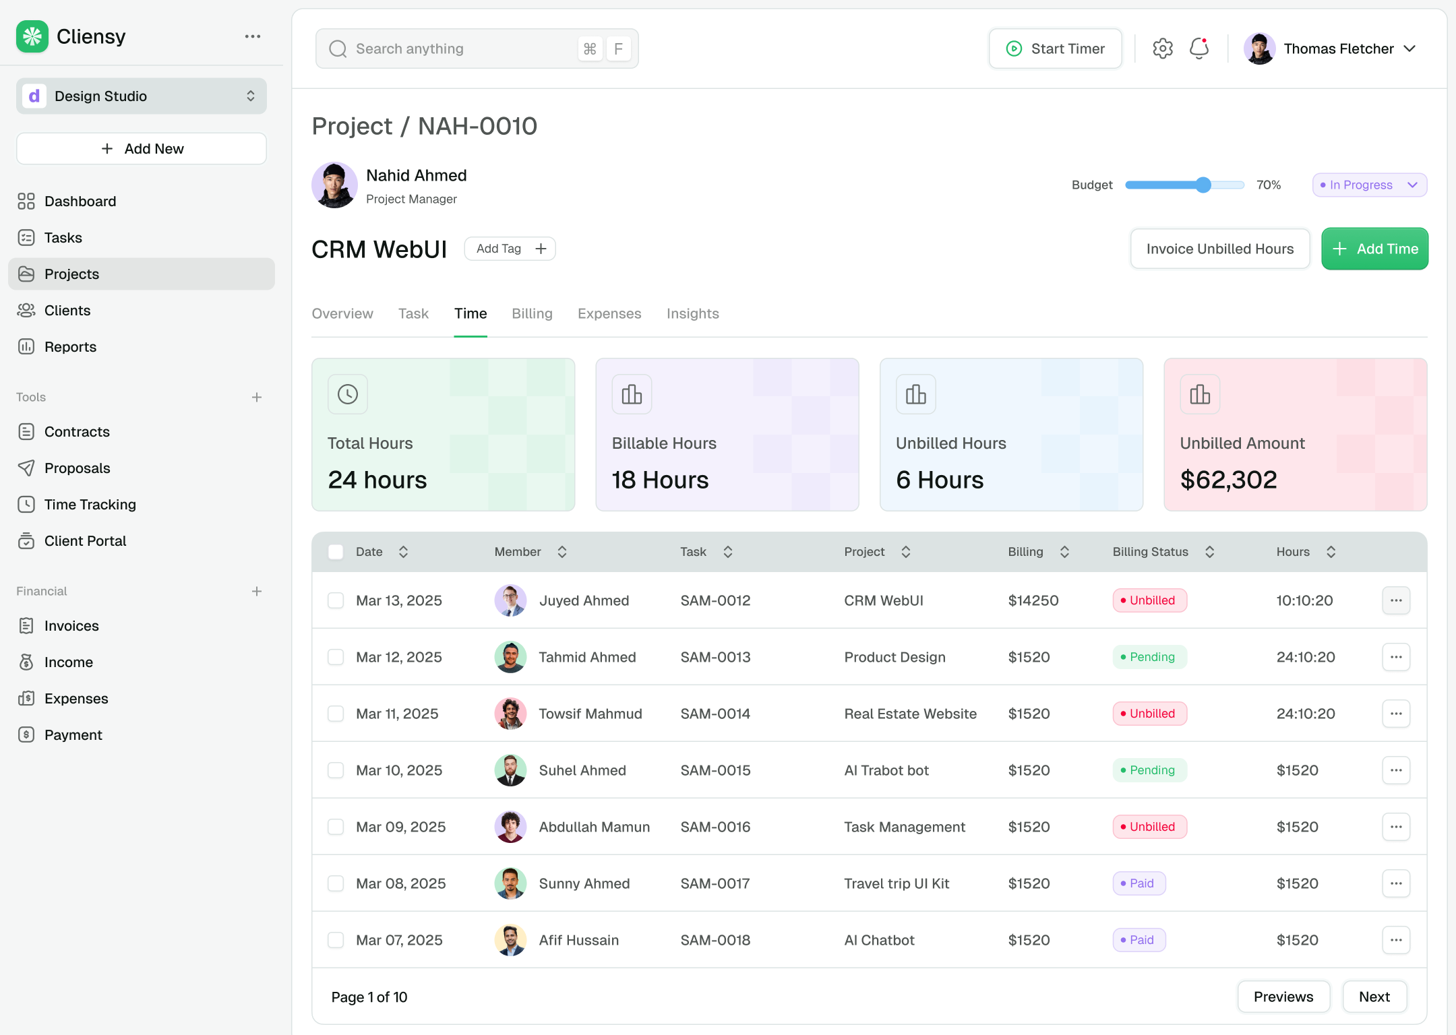Tick the checkbox beside Sunny Ahmed's entry

335,883
